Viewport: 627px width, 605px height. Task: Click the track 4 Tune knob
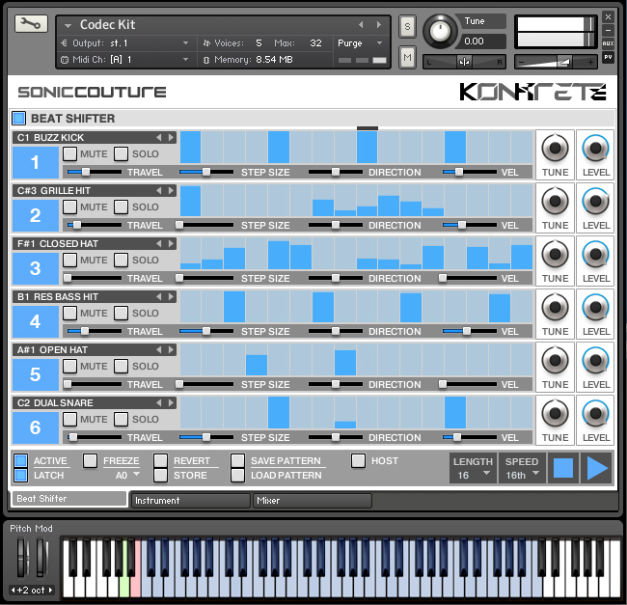[x=555, y=307]
